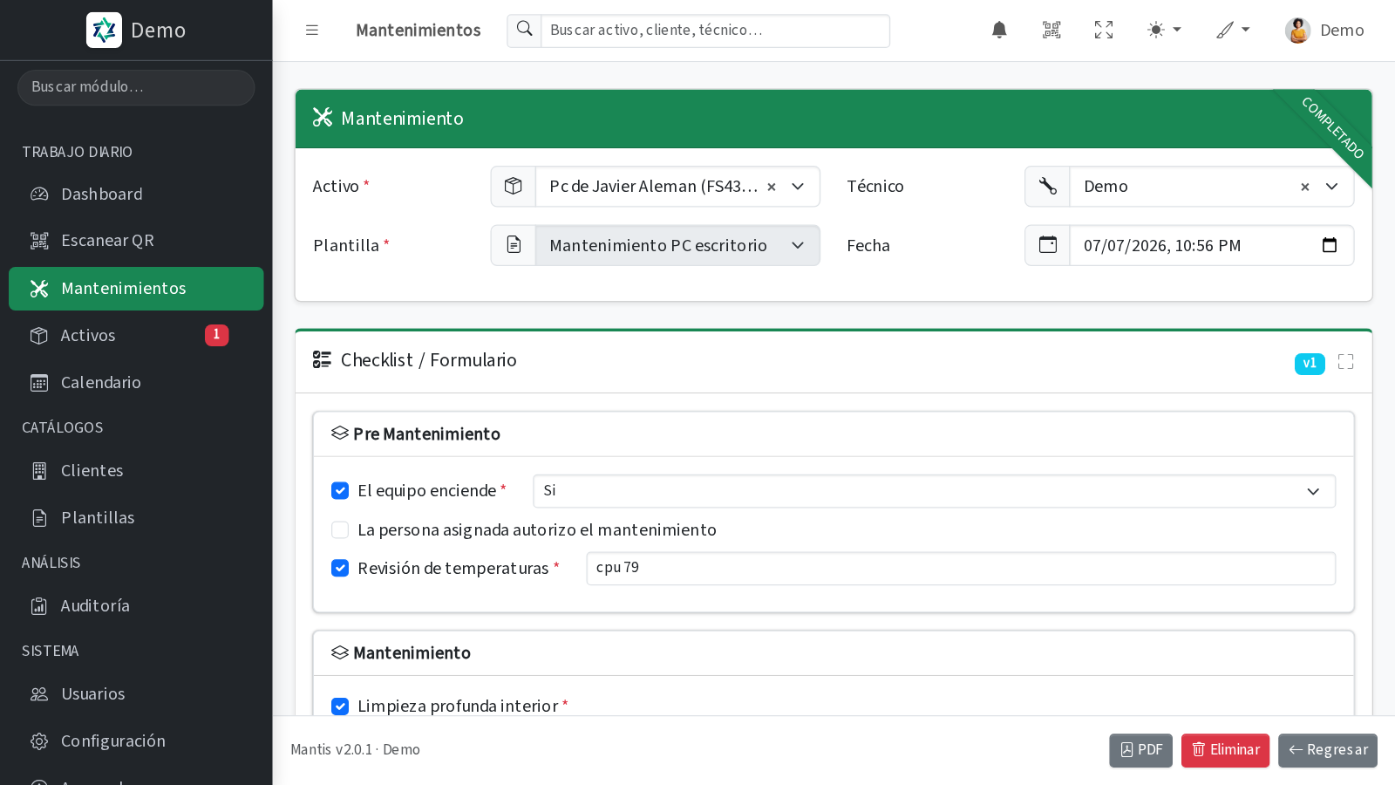Toggle fullscreen mode from top bar

click(1104, 31)
